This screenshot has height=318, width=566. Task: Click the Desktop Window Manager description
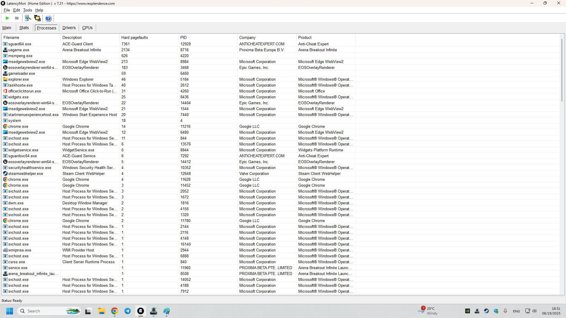pos(85,203)
